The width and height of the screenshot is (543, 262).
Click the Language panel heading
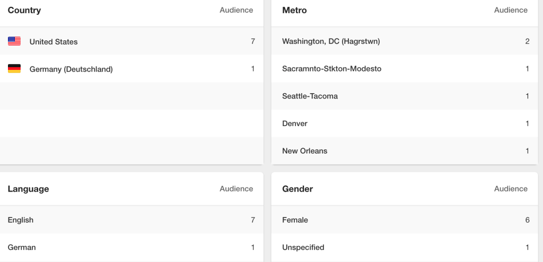click(x=28, y=189)
